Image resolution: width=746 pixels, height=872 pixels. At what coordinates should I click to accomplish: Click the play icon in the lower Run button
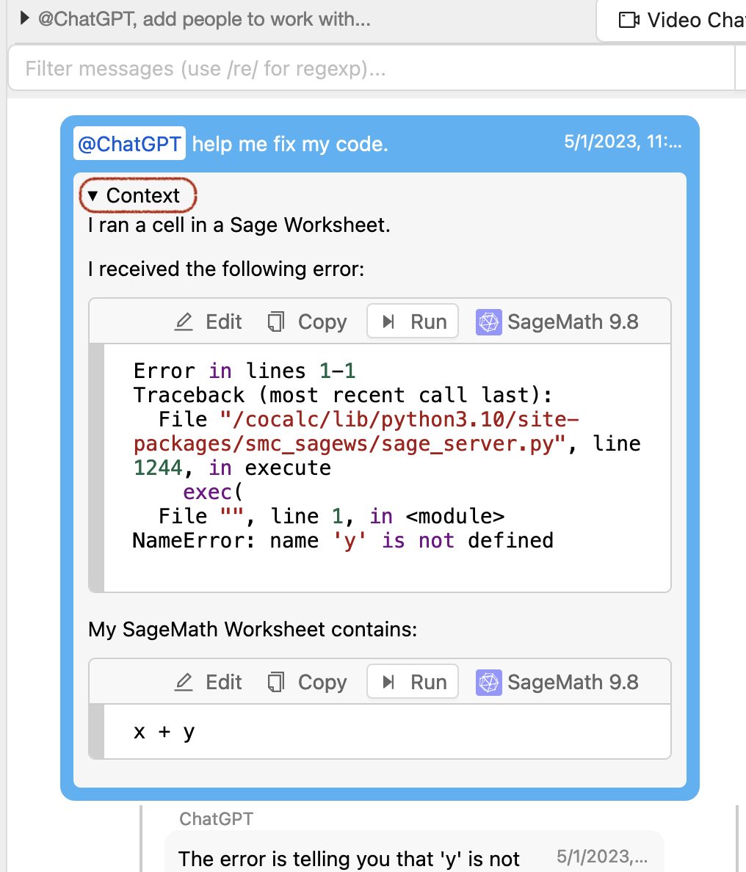389,683
